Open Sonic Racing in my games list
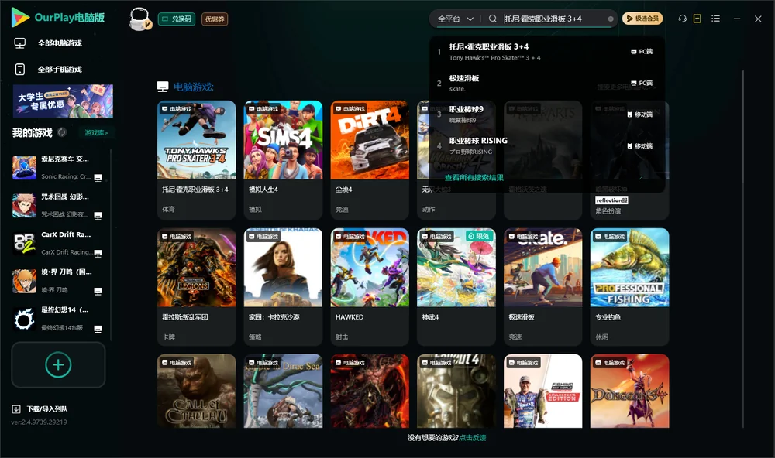Image resolution: width=775 pixels, height=458 pixels. pos(58,168)
